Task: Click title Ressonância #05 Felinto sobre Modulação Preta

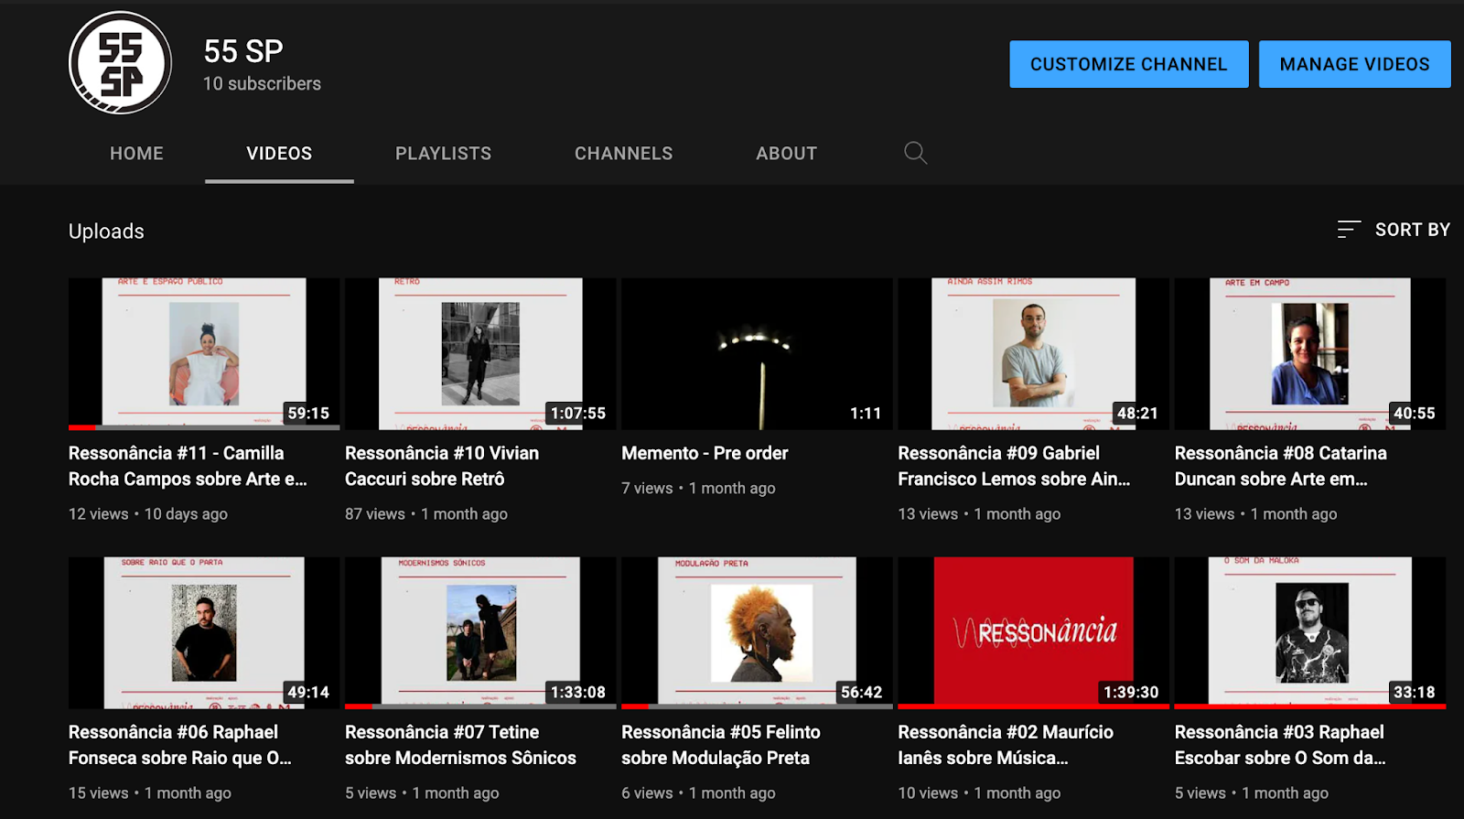Action: (x=721, y=745)
